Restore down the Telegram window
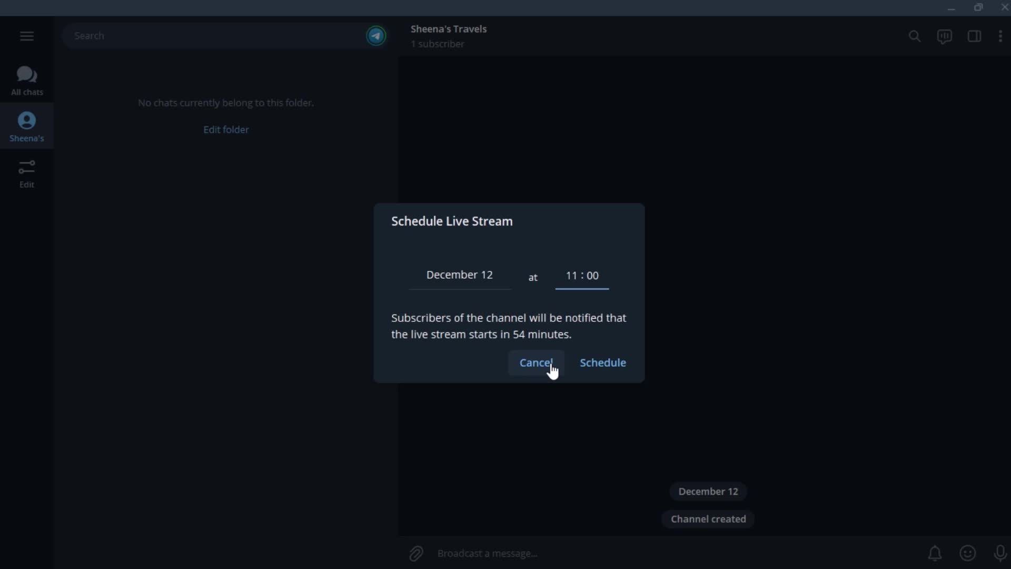This screenshot has width=1011, height=569. (978, 7)
